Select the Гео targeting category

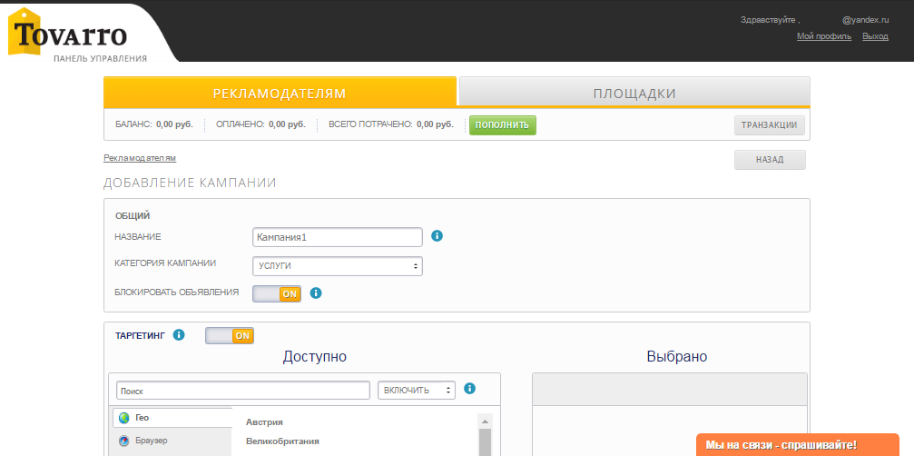click(x=172, y=418)
